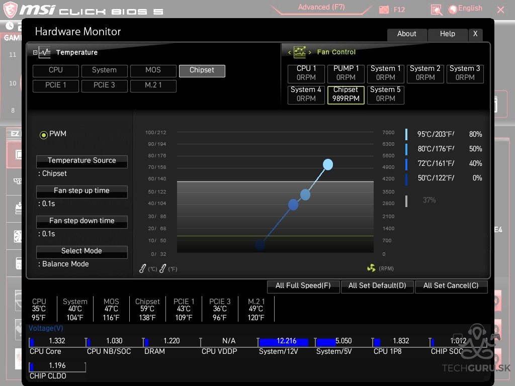The height and width of the screenshot is (386, 515).
Task: Open the Help tab
Action: [447, 34]
